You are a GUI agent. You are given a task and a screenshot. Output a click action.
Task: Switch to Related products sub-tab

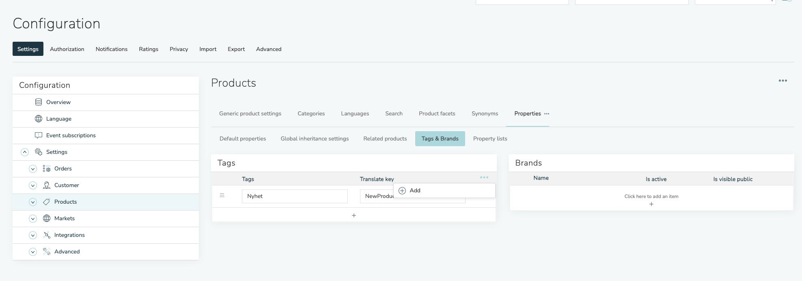pos(385,138)
